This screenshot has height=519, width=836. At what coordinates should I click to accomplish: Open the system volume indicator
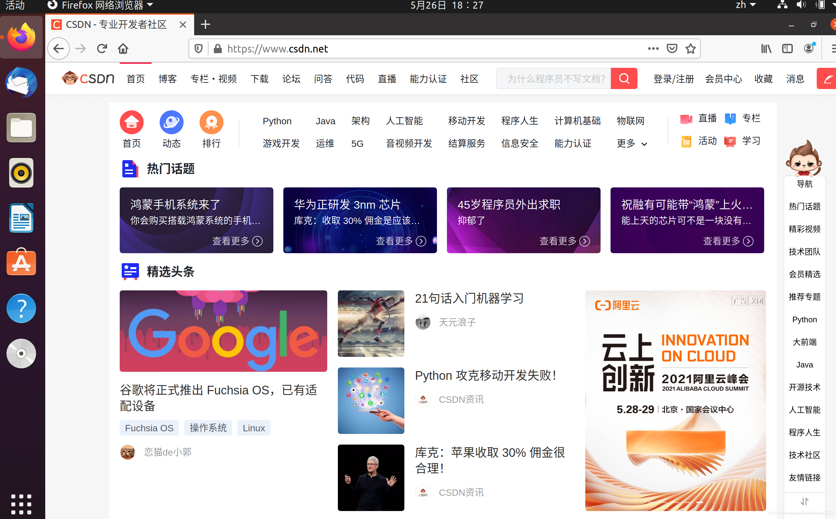tap(801, 5)
